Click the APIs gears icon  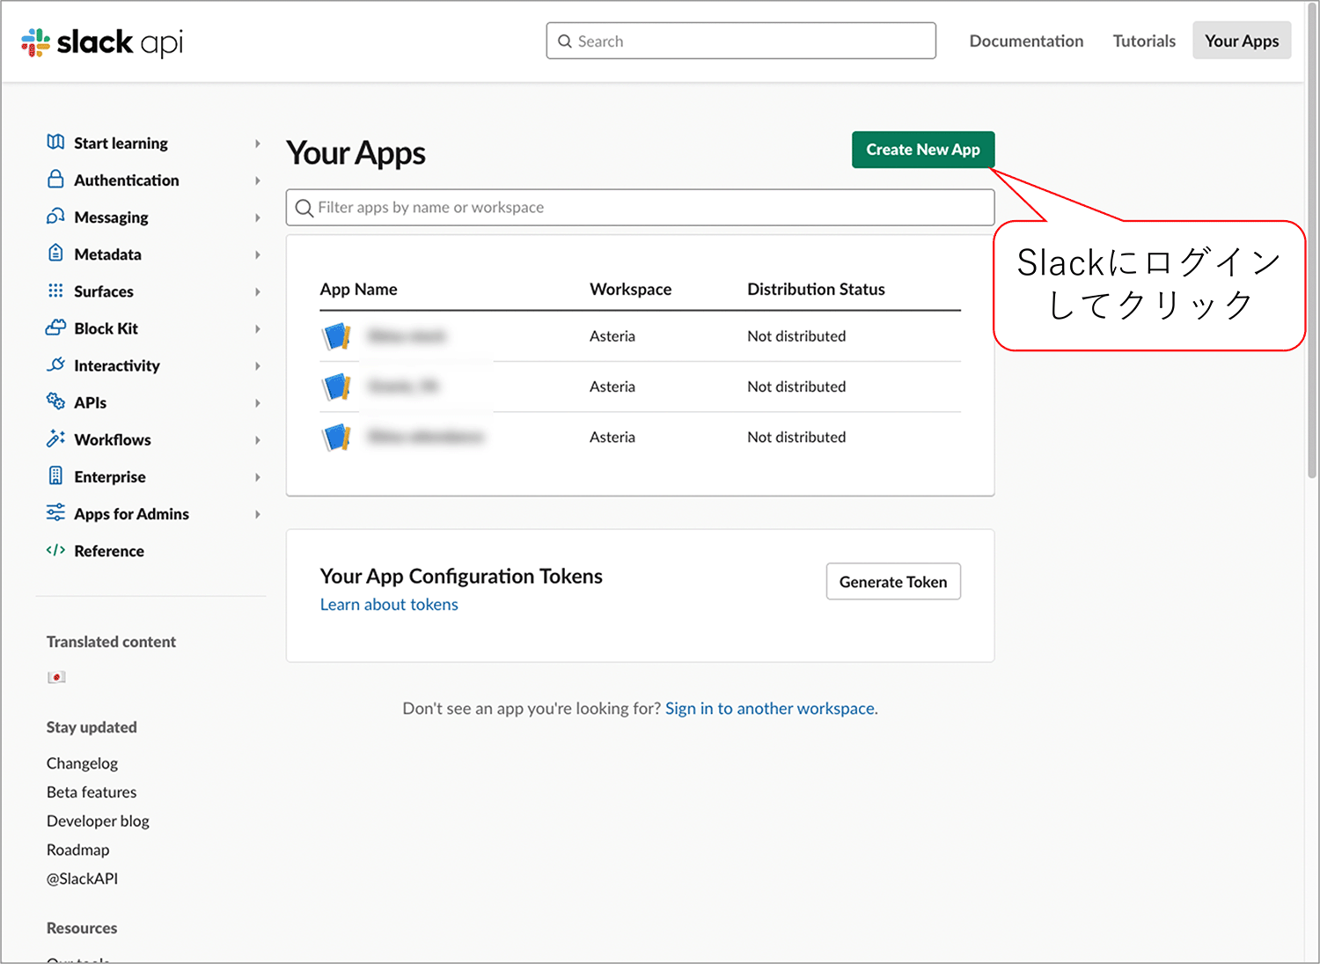coord(55,401)
